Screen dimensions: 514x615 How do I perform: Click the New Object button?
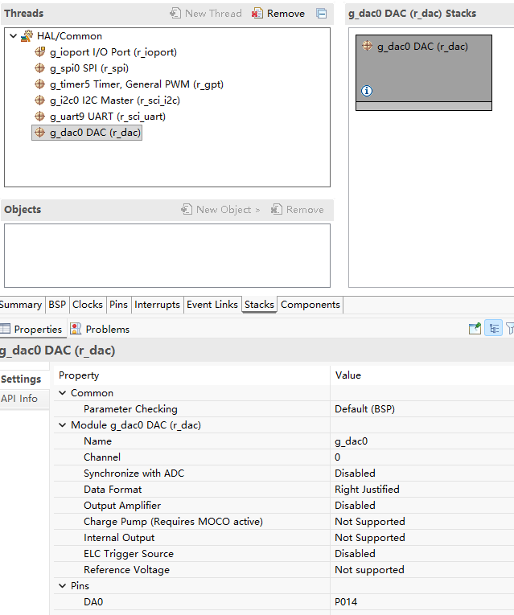(220, 210)
